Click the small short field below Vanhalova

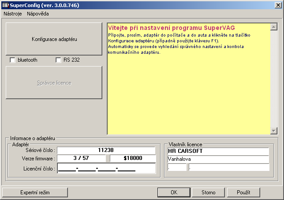177,167
